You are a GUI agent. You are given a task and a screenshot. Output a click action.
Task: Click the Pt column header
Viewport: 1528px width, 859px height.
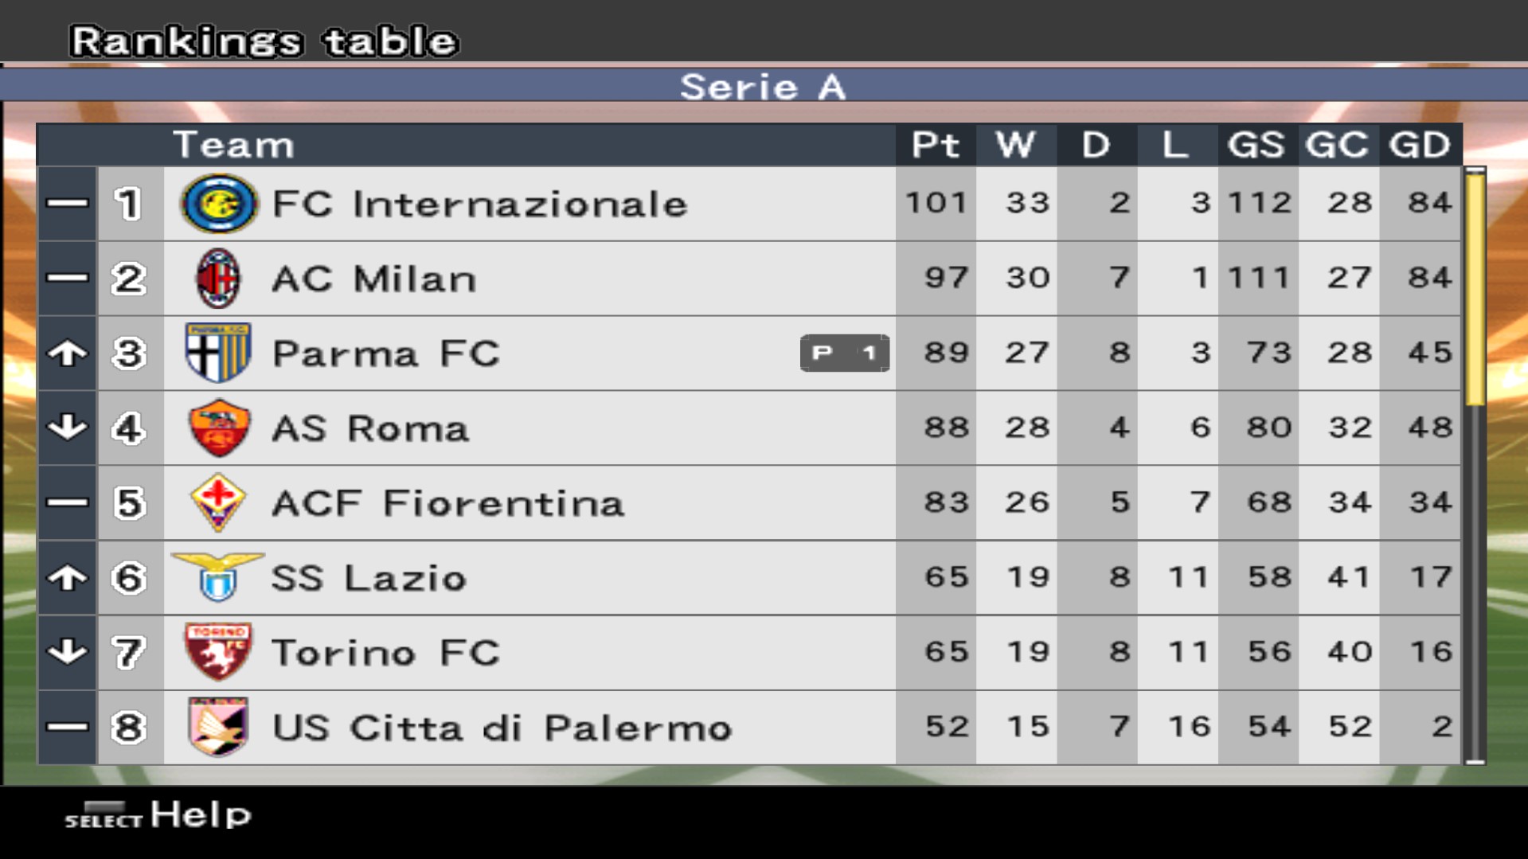click(x=936, y=145)
